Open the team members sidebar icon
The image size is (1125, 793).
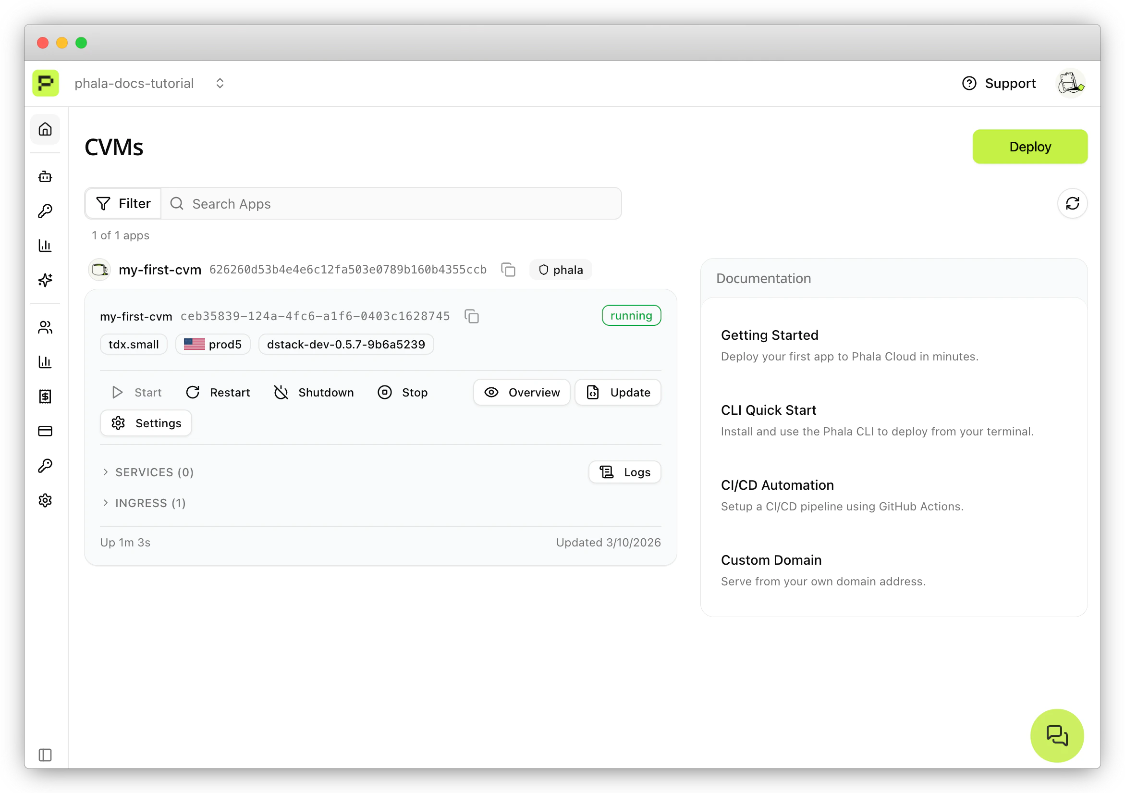pyautogui.click(x=45, y=327)
